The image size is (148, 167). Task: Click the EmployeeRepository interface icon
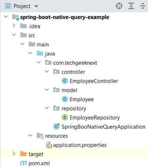tap(65, 117)
